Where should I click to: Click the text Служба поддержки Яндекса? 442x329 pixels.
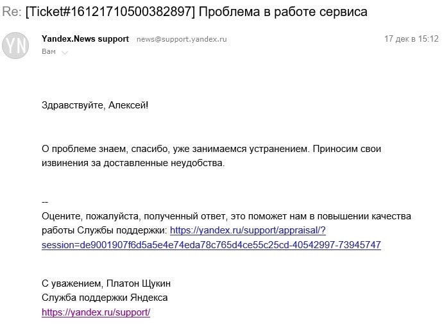[105, 298]
